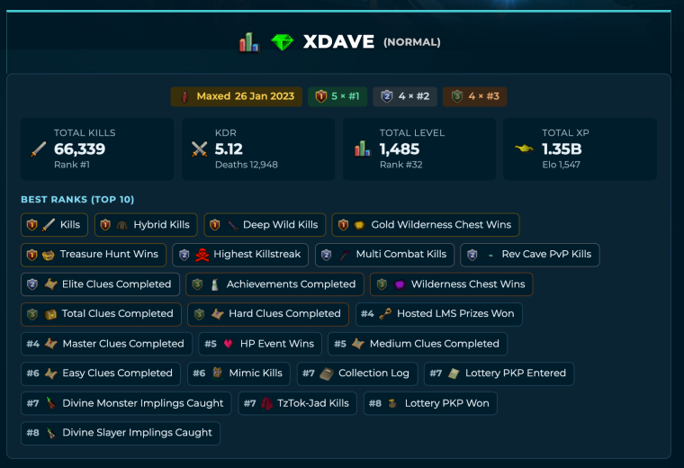Click the ticket icon in Lottery PKP Entered chip
684x468 pixels.
coord(454,373)
